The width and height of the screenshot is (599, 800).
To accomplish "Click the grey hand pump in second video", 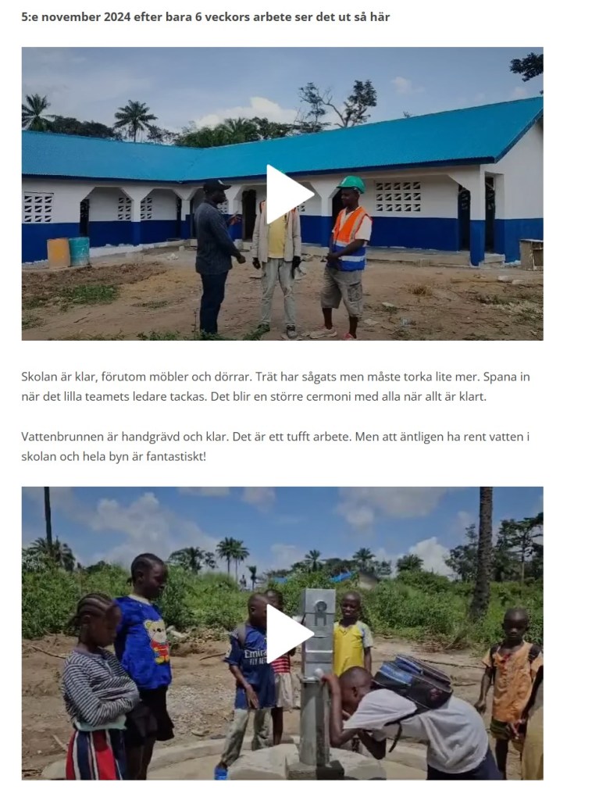I will pos(317,679).
